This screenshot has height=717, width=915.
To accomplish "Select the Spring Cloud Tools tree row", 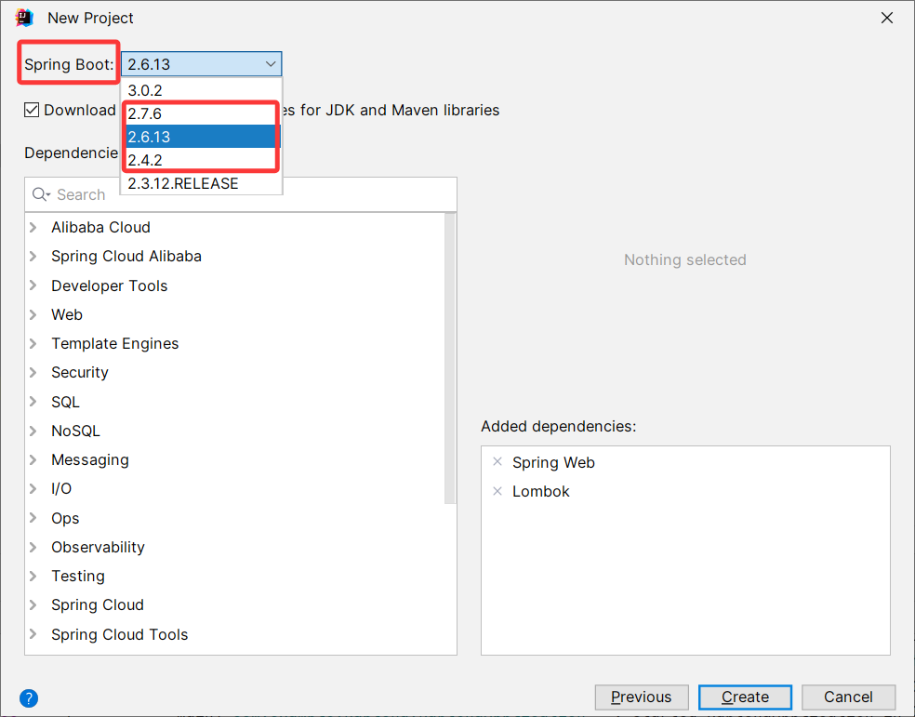I will tap(234, 634).
